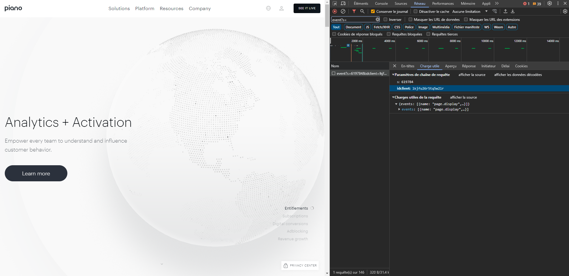Uncheck Conserver le journal checkbox

[x=373, y=12]
